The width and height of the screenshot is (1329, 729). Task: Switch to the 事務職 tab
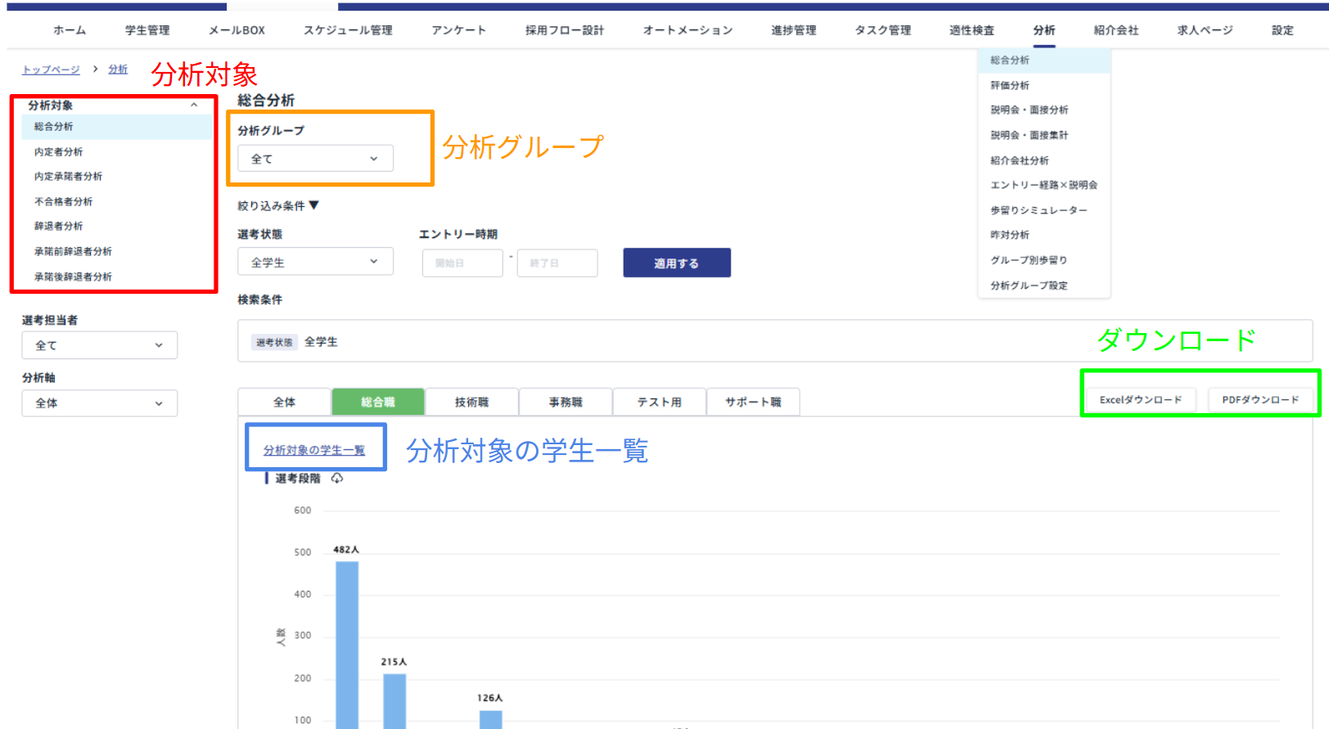tap(565, 403)
